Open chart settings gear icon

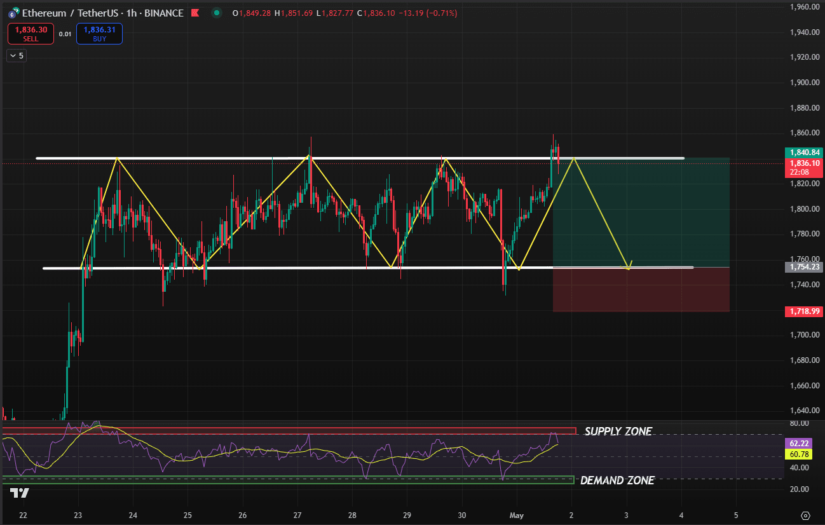(x=806, y=515)
